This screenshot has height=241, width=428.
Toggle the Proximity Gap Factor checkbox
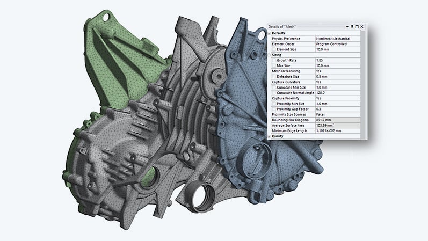coord(273,109)
